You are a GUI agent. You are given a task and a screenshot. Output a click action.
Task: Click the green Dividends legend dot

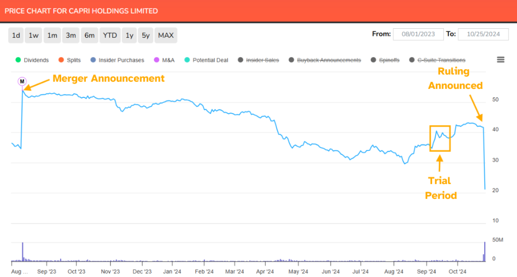[x=18, y=60]
